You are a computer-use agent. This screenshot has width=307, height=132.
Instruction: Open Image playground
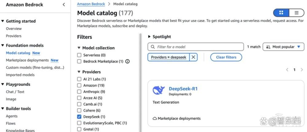tap(11, 99)
